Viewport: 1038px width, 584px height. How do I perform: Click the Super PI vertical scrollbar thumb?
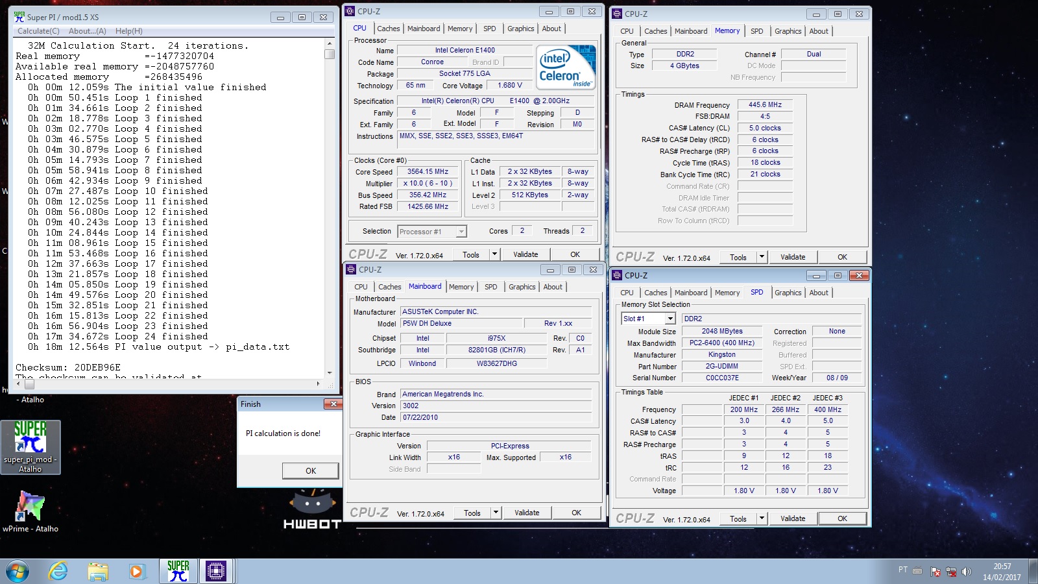[330, 55]
